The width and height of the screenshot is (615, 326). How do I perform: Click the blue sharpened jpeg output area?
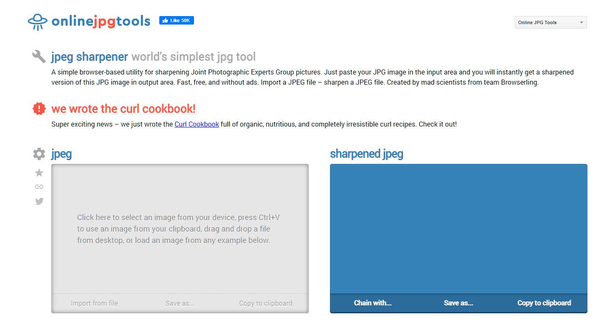click(458, 229)
